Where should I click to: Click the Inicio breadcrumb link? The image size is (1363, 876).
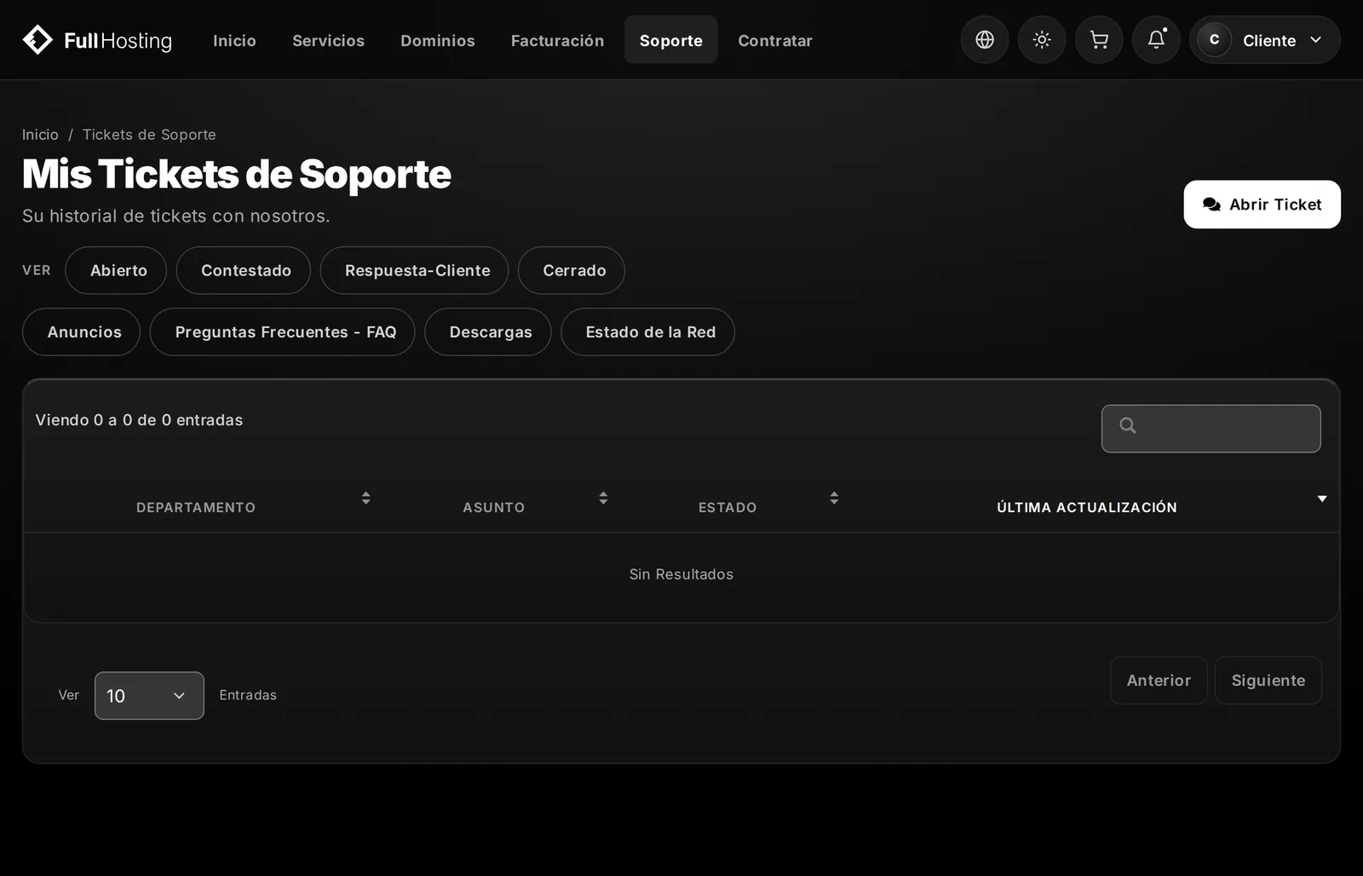(x=40, y=135)
